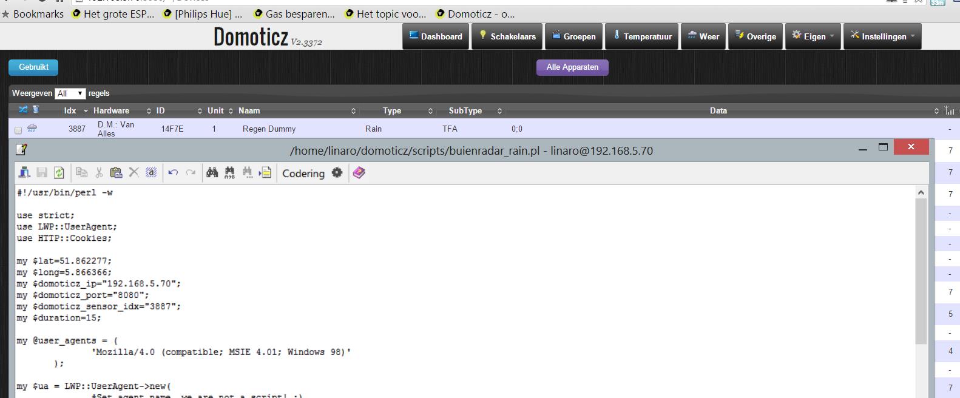Click the grayed Save icon in editor toolbar

click(x=42, y=173)
